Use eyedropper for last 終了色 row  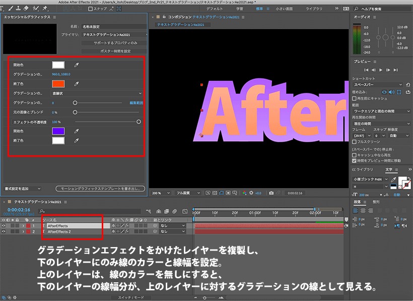(77, 141)
